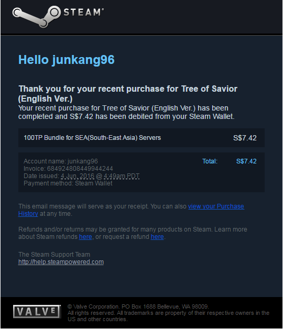Click the Total label
This screenshot has height=329, width=283.
point(210,161)
